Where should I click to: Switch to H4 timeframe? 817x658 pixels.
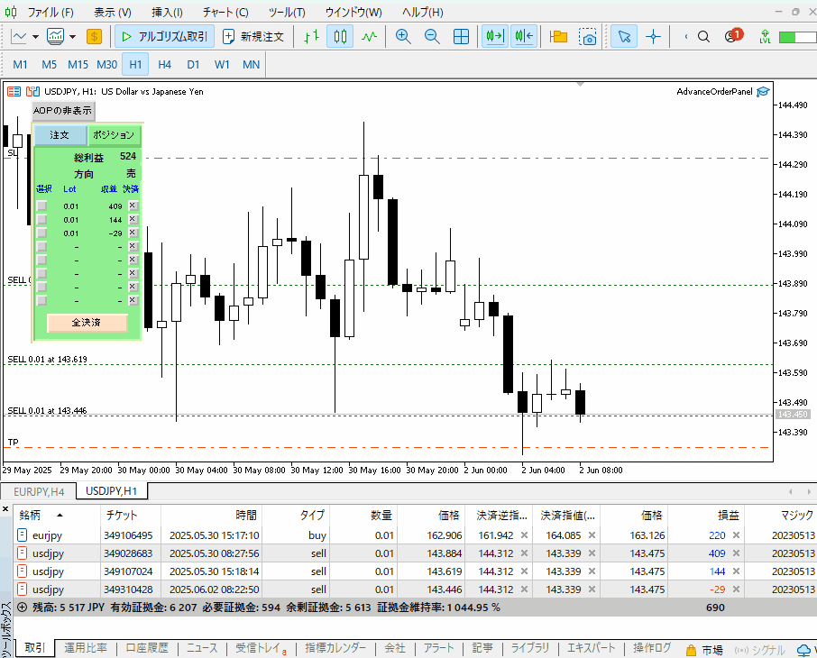pyautogui.click(x=165, y=65)
